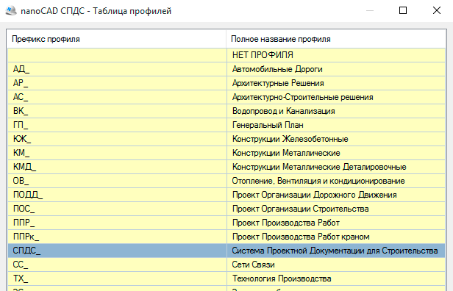Select the АР_ prefix cell
The height and width of the screenshot is (291, 453).
pos(118,83)
